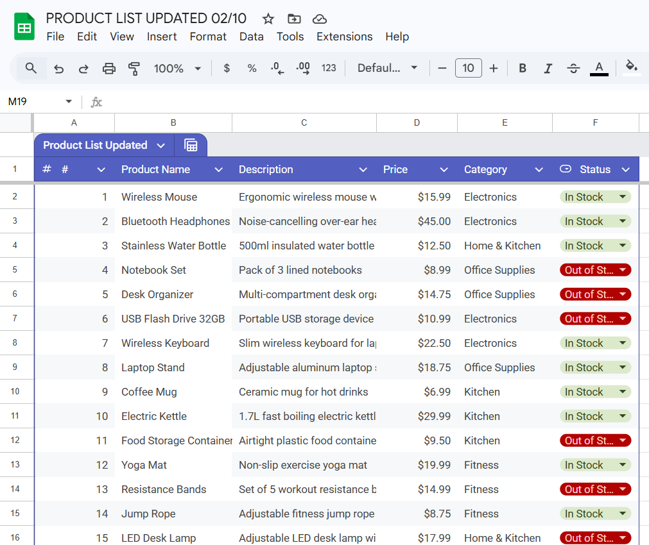Image resolution: width=649 pixels, height=545 pixels.
Task: Open the Google Sheets home icon
Action: coord(24,27)
